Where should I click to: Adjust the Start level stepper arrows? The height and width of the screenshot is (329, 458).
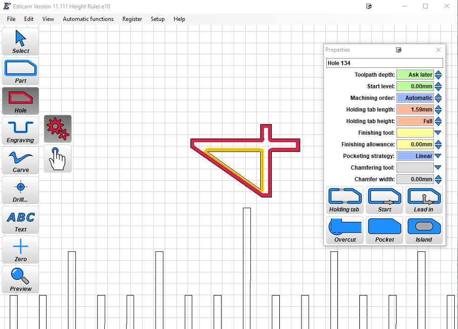(438, 86)
